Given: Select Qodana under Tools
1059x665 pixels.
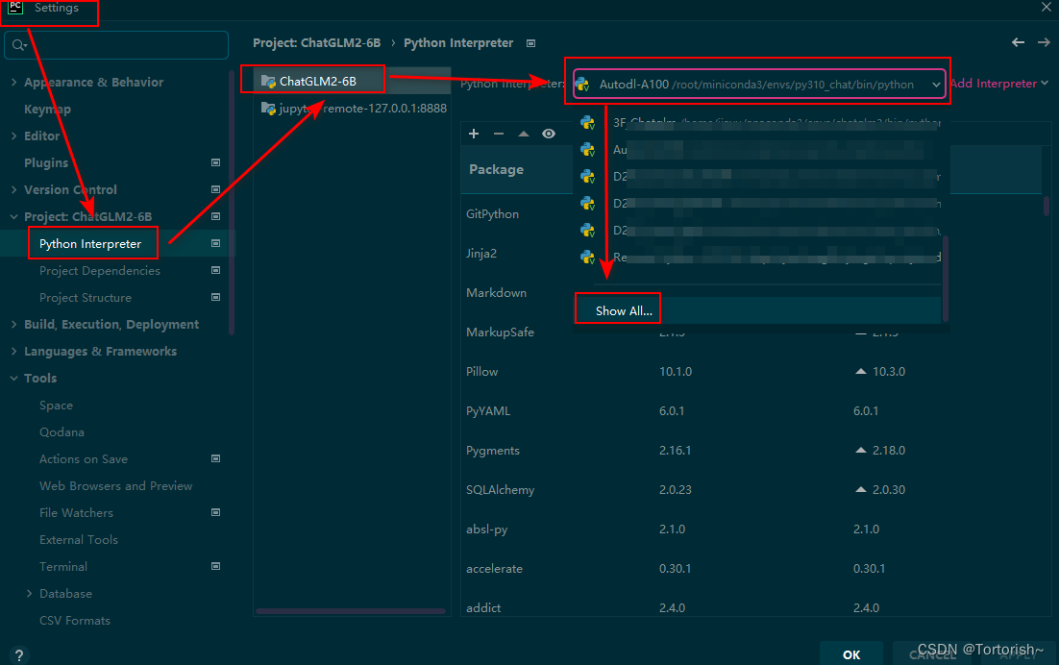Looking at the screenshot, I should 62,432.
